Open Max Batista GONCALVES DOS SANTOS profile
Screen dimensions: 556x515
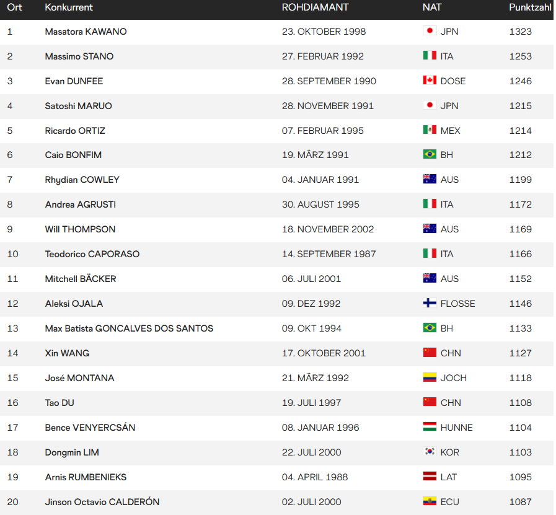(x=129, y=328)
